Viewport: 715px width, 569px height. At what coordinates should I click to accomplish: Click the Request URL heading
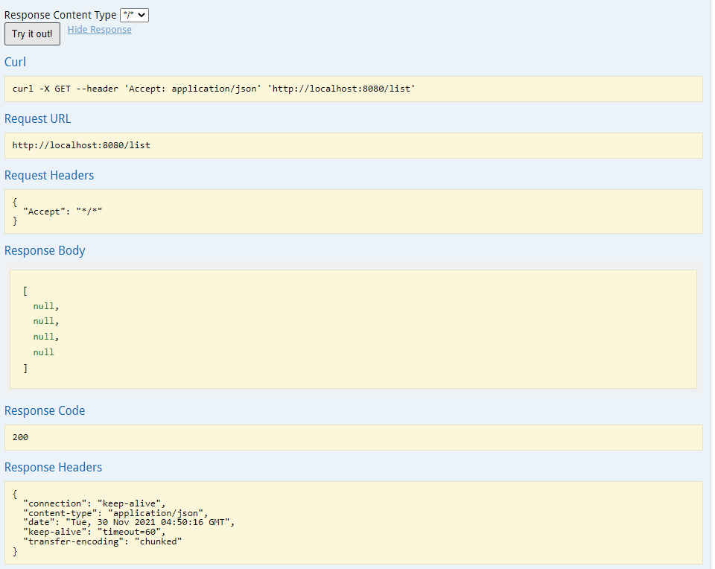37,118
